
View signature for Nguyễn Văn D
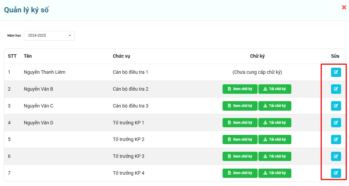point(240,123)
